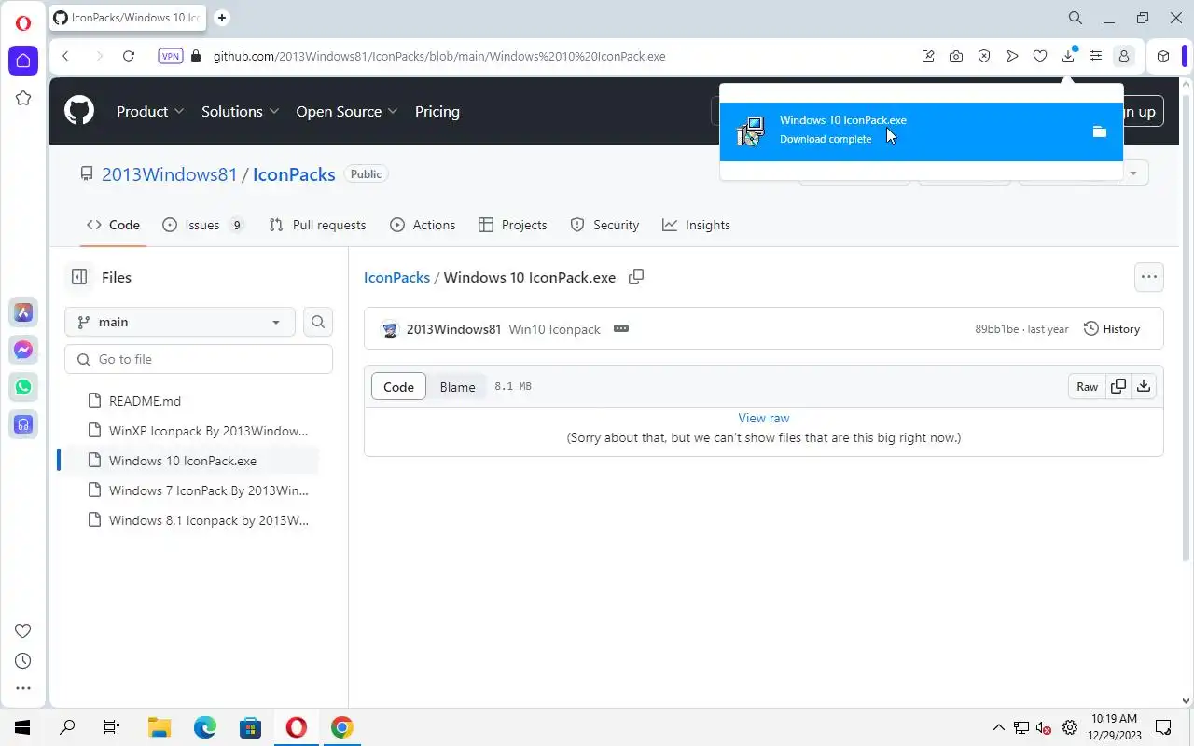Search files with magnifier button
Screen dimensions: 1194x746
(x=318, y=322)
